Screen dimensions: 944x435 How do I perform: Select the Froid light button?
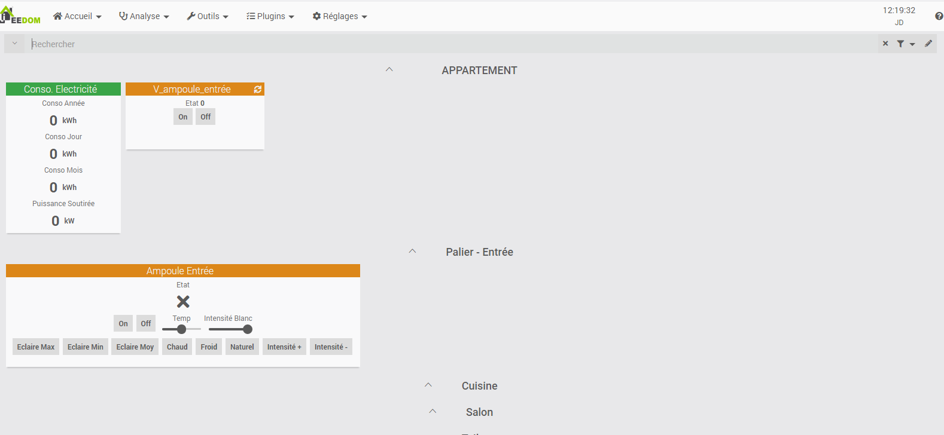click(209, 347)
